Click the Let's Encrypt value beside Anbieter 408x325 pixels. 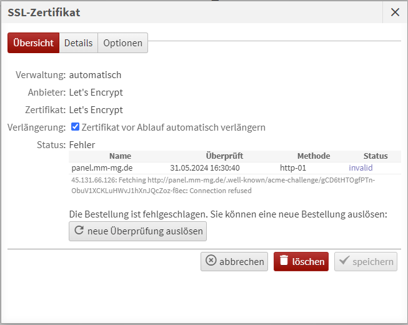pos(96,92)
